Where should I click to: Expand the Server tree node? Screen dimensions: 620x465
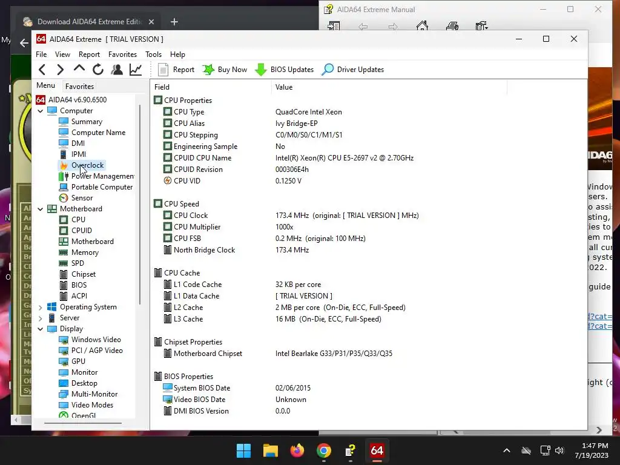41,318
